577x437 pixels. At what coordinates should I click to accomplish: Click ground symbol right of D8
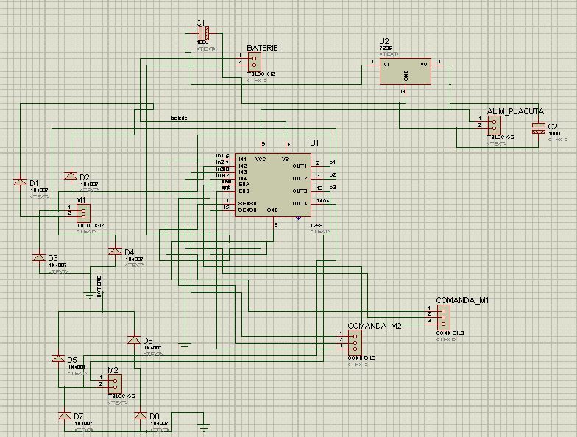[203, 428]
